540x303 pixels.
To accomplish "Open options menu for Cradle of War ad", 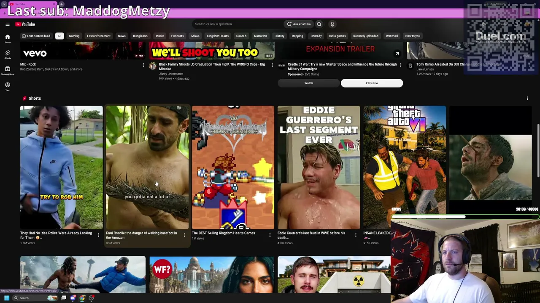I will click(x=400, y=65).
